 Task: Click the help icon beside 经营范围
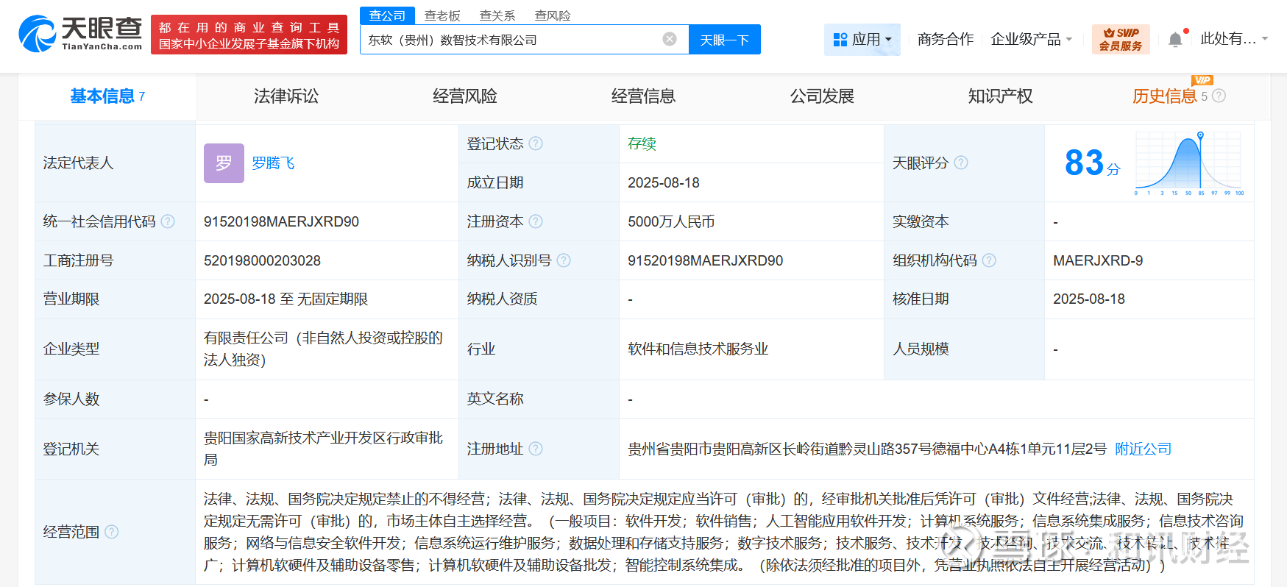coord(111,532)
